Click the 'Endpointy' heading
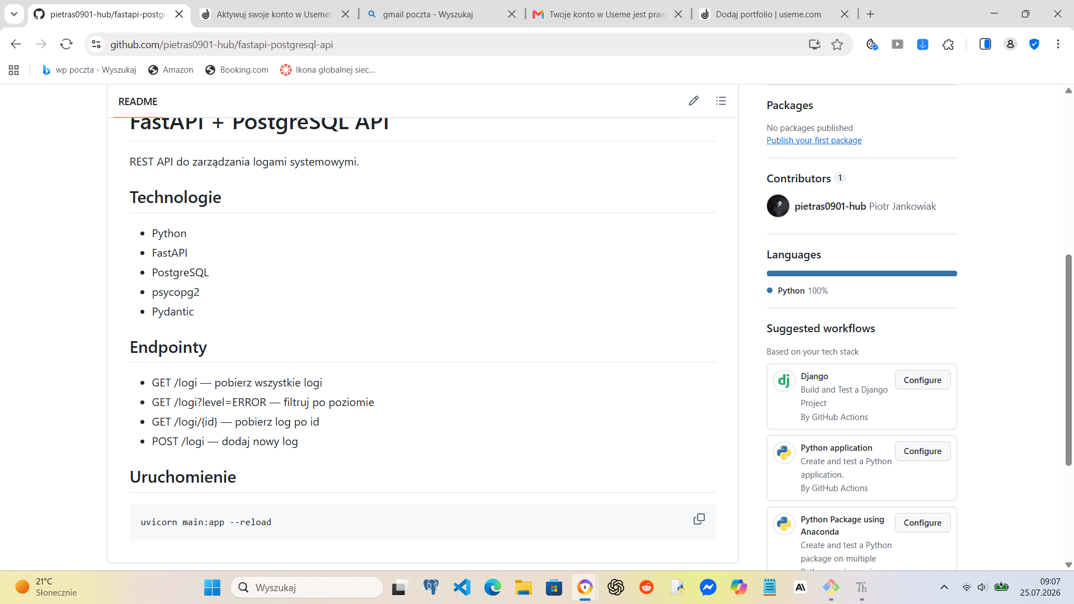 coord(168,347)
